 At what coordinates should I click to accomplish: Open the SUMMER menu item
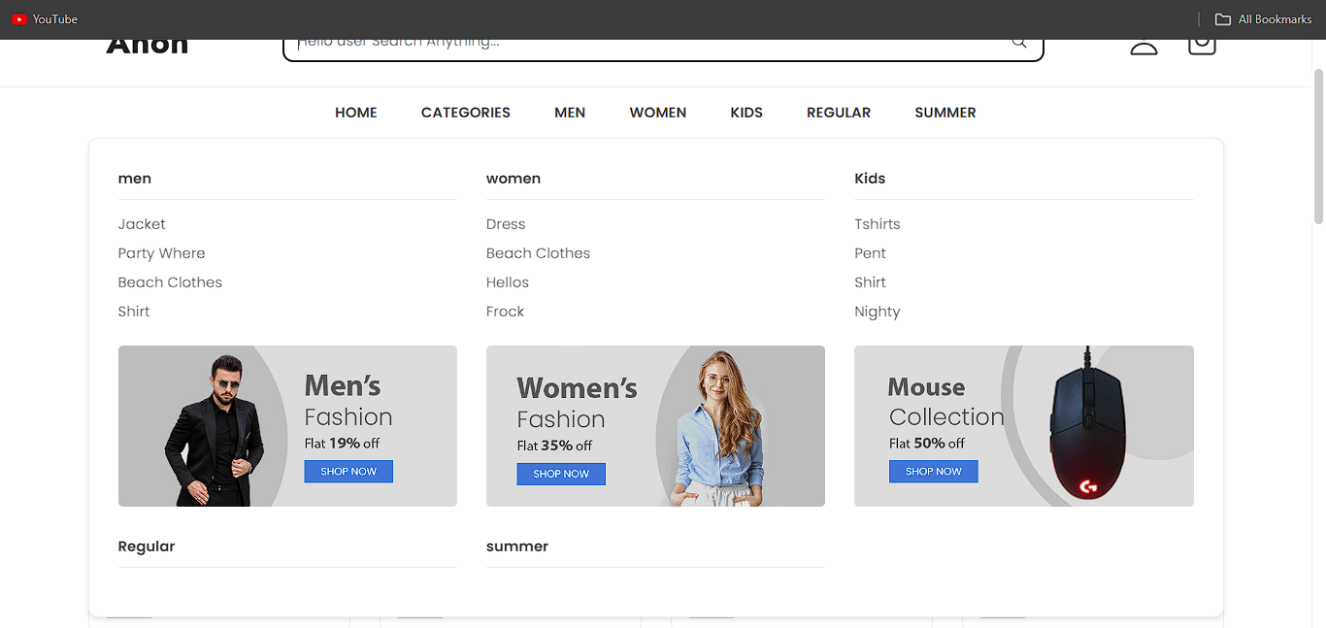coord(945,113)
